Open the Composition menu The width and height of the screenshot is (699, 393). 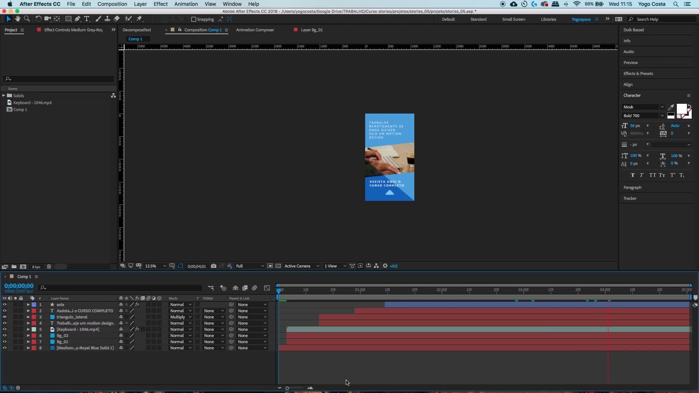coord(112,4)
